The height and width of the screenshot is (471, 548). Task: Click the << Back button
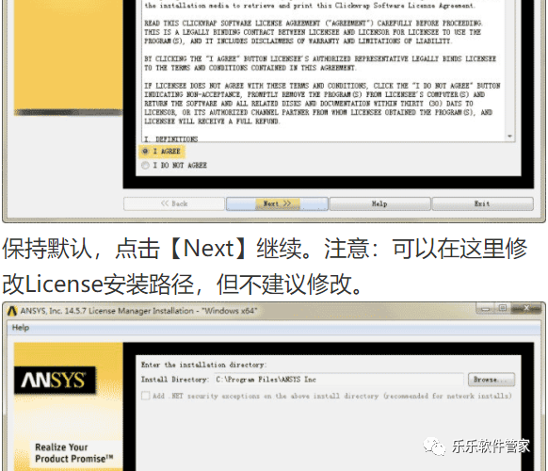point(174,203)
